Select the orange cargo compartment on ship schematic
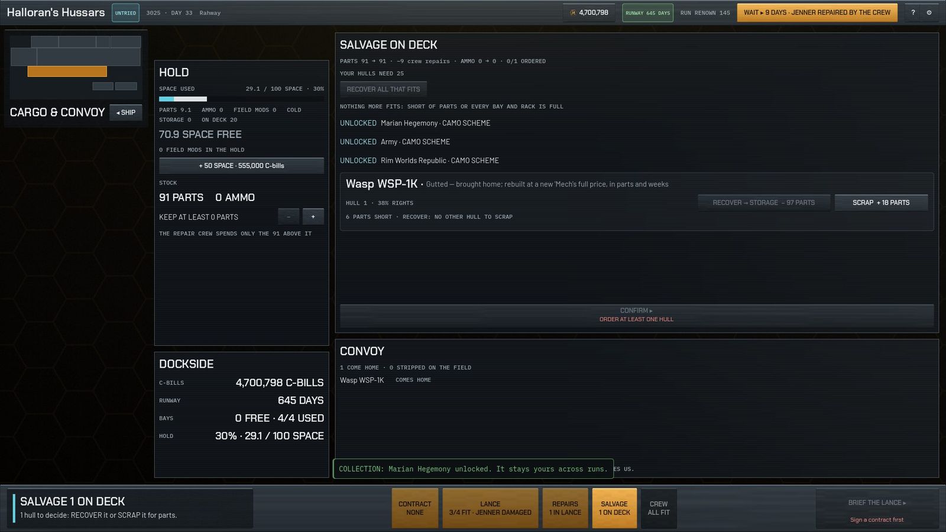946x532 pixels. 67,72
